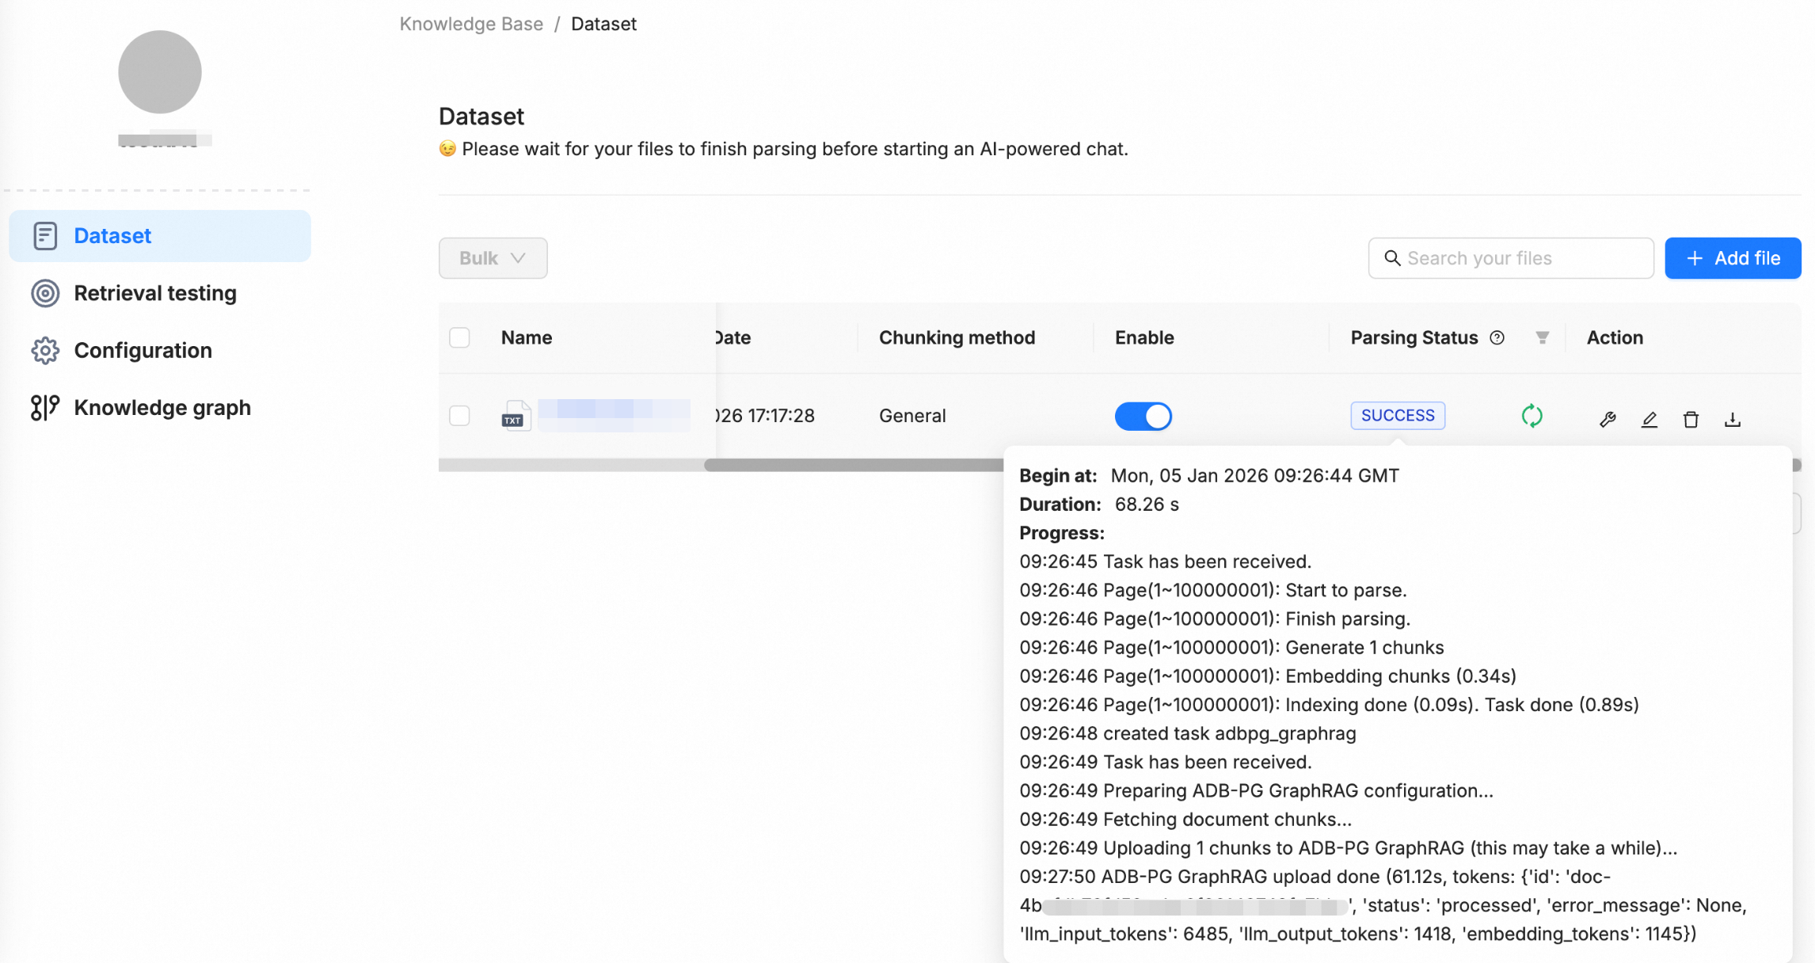Follow the Knowledge Base breadcrumb link

click(x=471, y=24)
